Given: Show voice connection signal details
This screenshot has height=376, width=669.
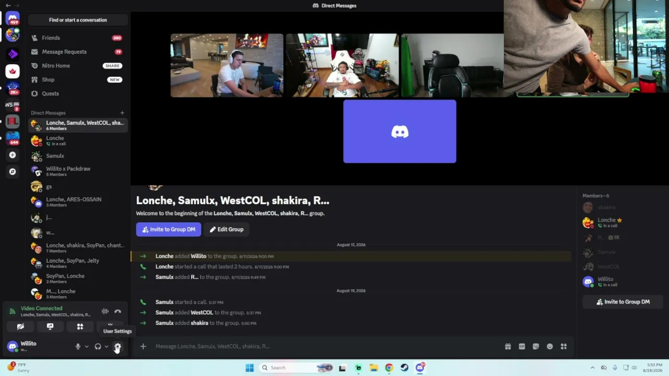Looking at the screenshot, I should click(x=12, y=311).
